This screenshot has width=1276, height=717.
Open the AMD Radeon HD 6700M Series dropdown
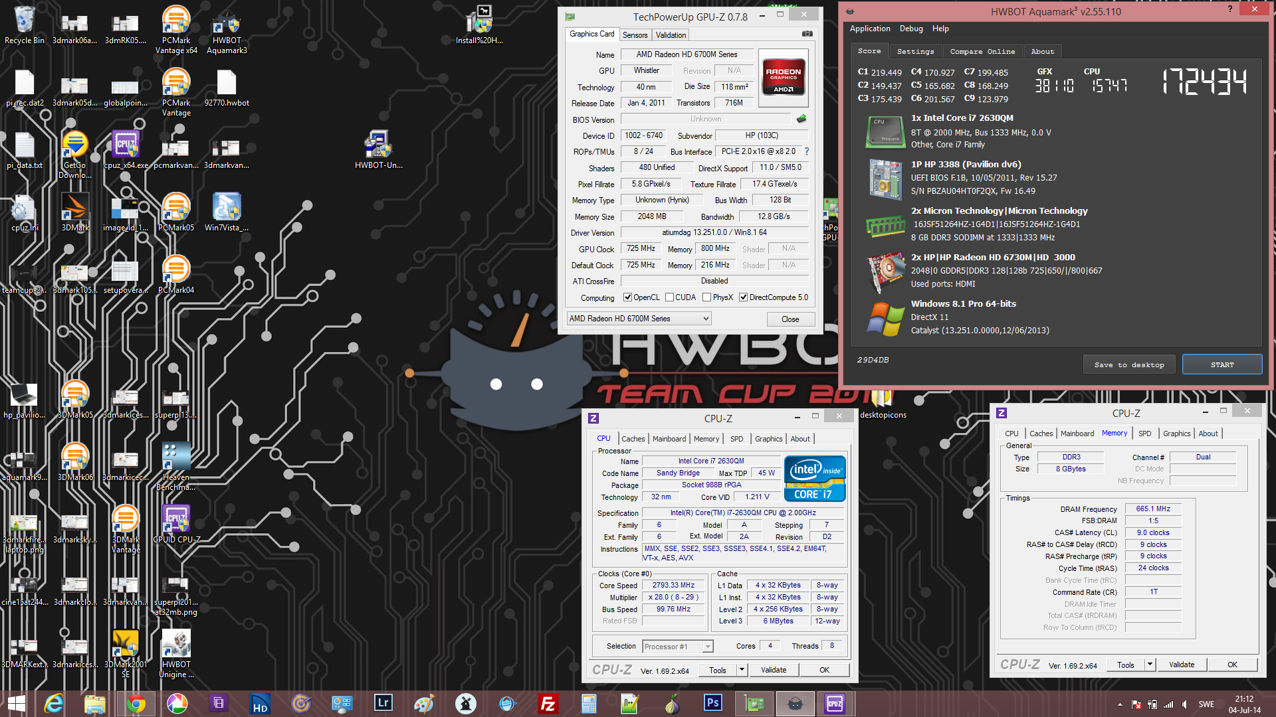[639, 319]
